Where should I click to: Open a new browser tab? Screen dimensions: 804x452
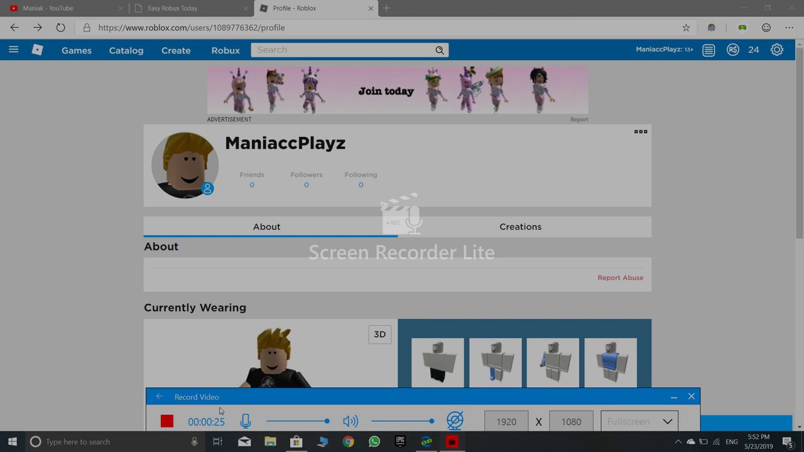click(x=386, y=8)
